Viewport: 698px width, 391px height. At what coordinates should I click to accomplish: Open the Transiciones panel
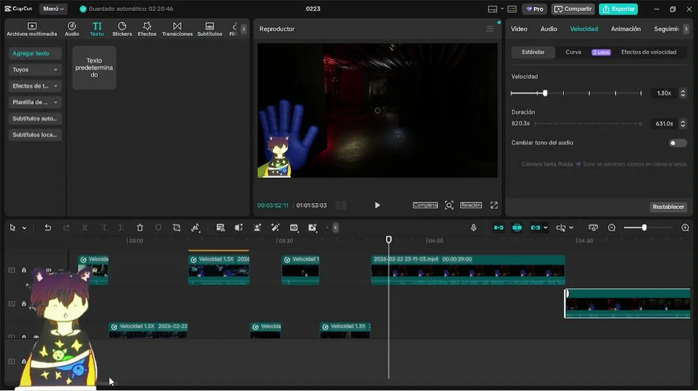coord(177,29)
